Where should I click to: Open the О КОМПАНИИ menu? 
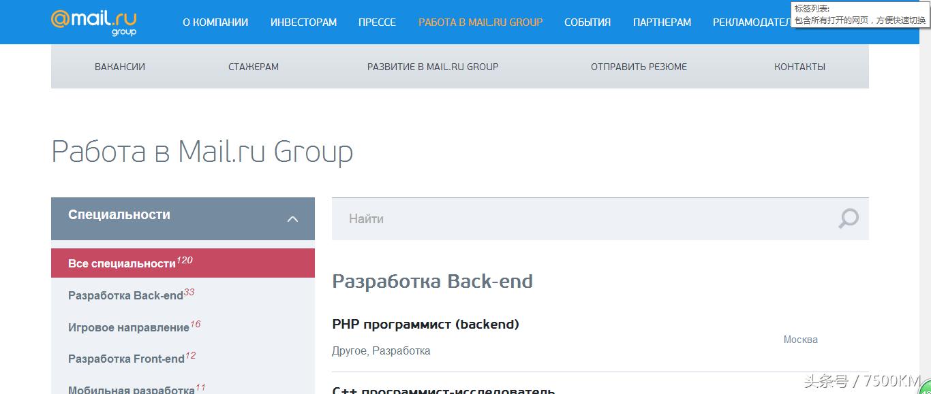tap(215, 22)
